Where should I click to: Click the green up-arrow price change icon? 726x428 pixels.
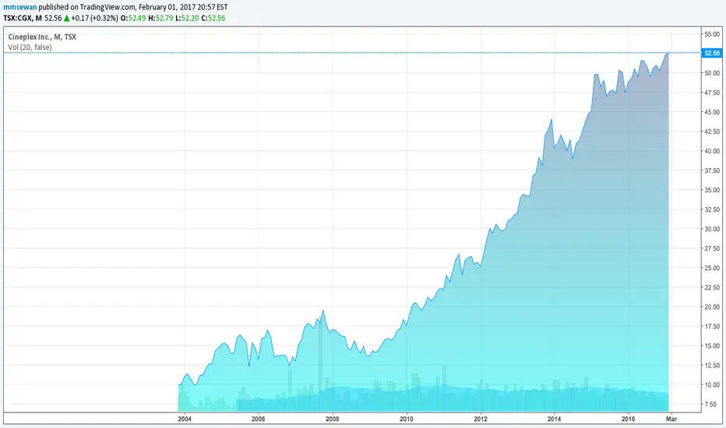[67, 18]
